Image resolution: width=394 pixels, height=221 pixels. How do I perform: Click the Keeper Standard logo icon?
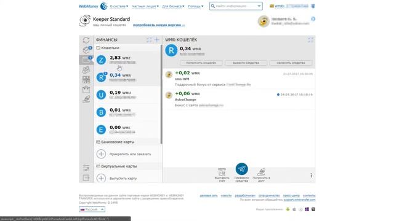[85, 20]
